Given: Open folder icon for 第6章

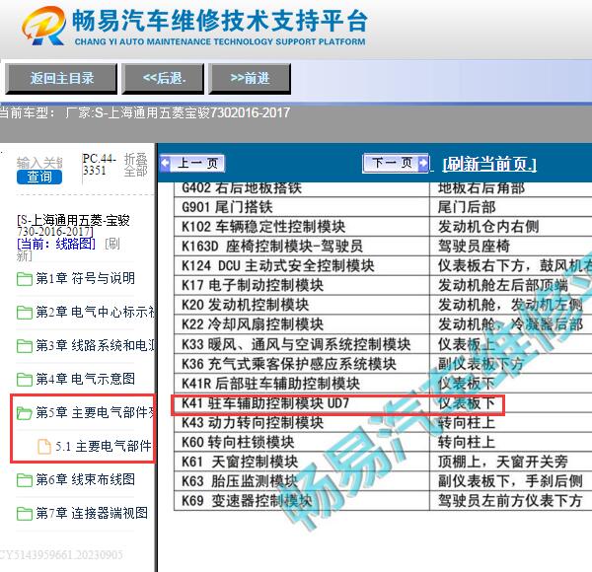Looking at the screenshot, I should point(25,480).
